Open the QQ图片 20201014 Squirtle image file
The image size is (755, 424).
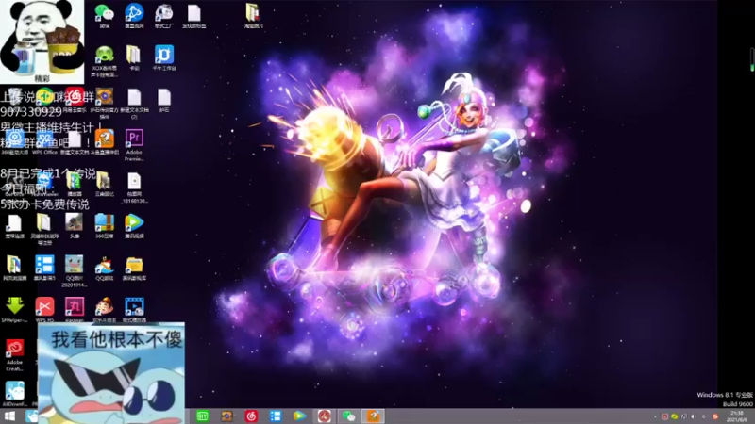pyautogui.click(x=75, y=271)
